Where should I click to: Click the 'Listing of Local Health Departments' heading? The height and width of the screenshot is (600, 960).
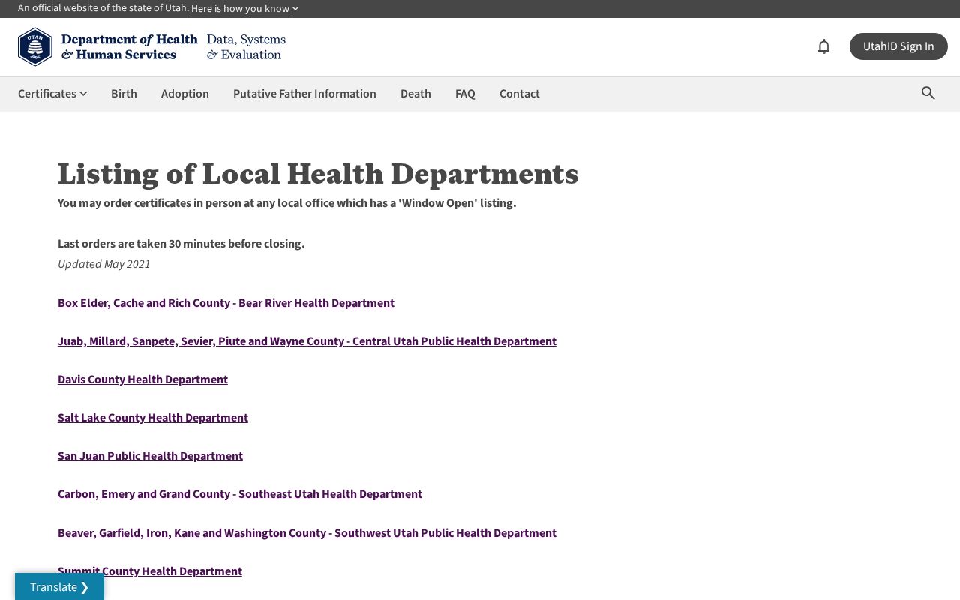pyautogui.click(x=318, y=174)
